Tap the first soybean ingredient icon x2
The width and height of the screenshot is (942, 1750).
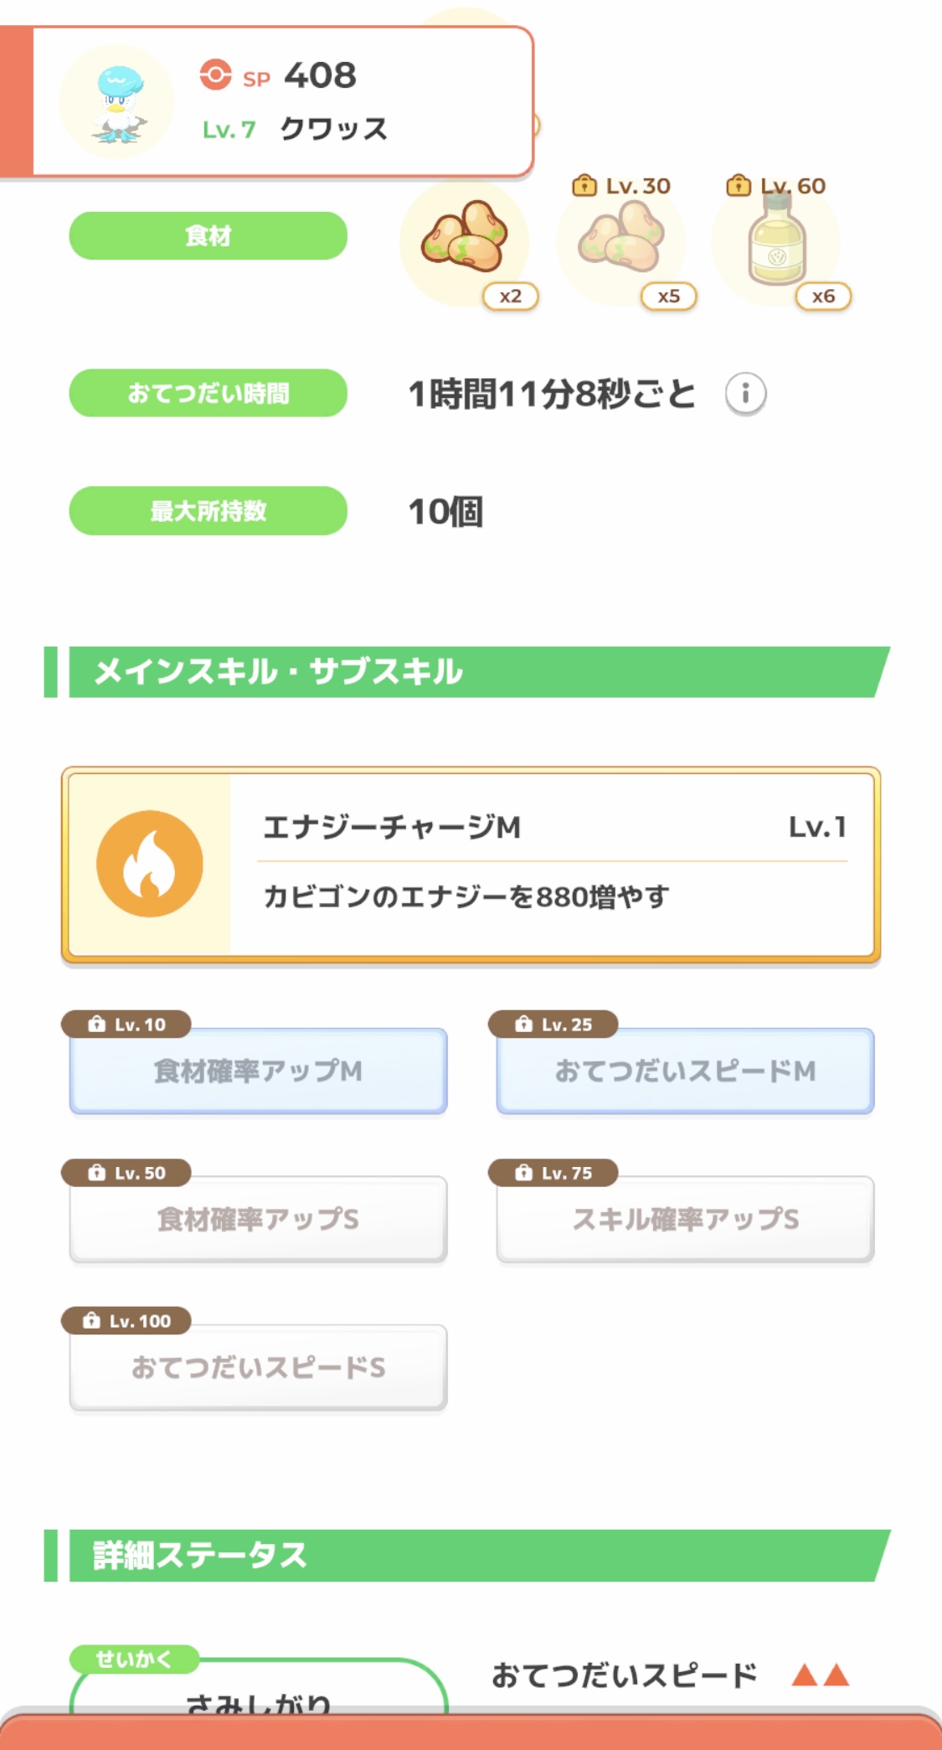[x=465, y=241]
